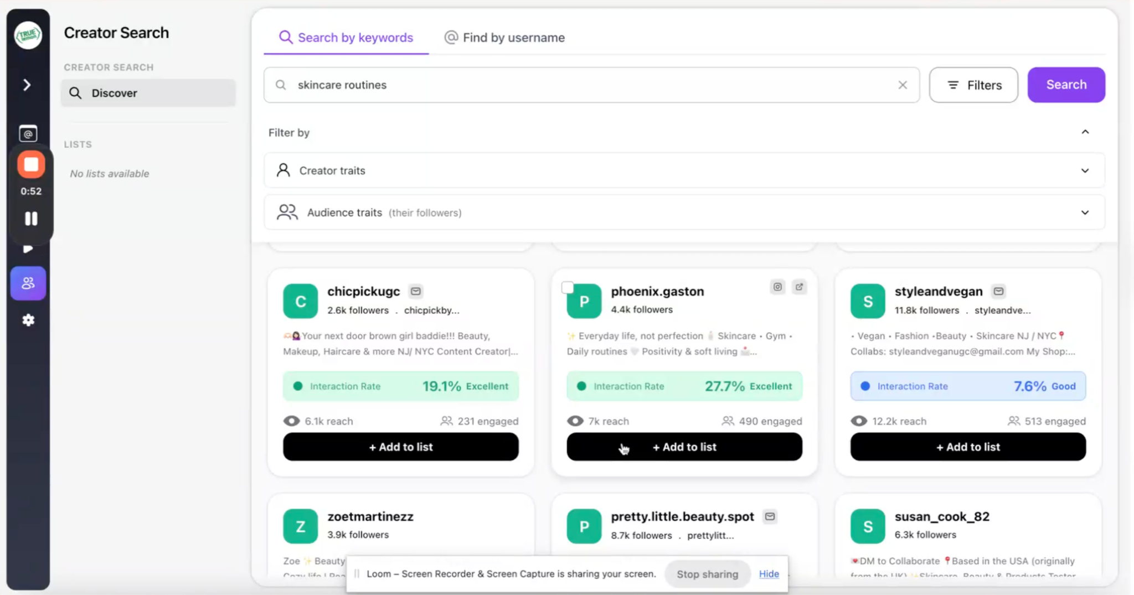This screenshot has height=595, width=1134.
Task: Open phoenix.gaston's Instagram icon
Action: click(x=777, y=287)
